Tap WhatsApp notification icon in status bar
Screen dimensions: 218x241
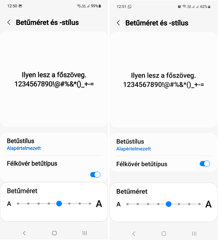(x=129, y=6)
